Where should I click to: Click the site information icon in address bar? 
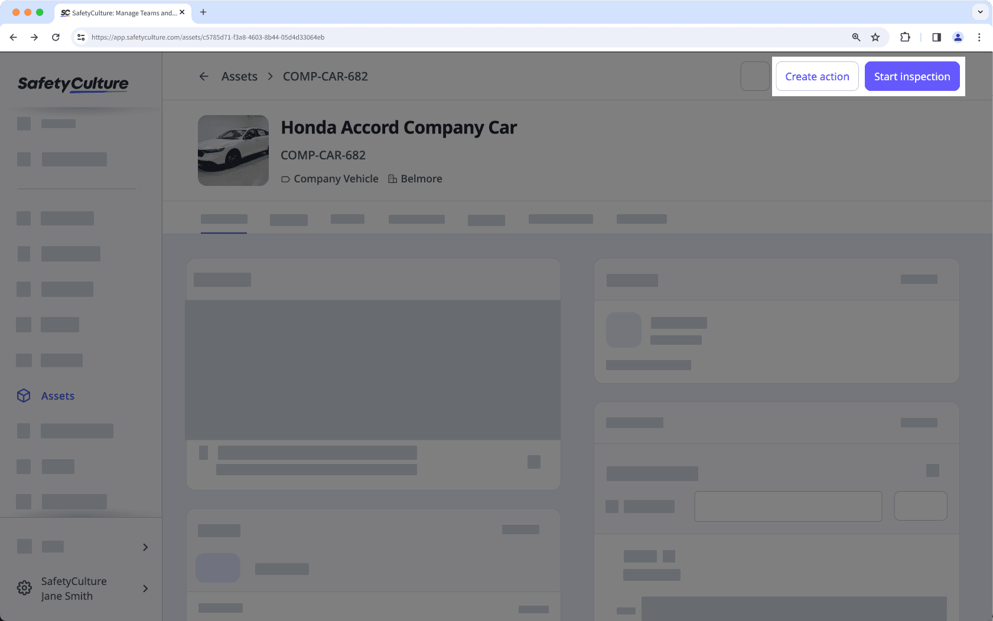[80, 37]
